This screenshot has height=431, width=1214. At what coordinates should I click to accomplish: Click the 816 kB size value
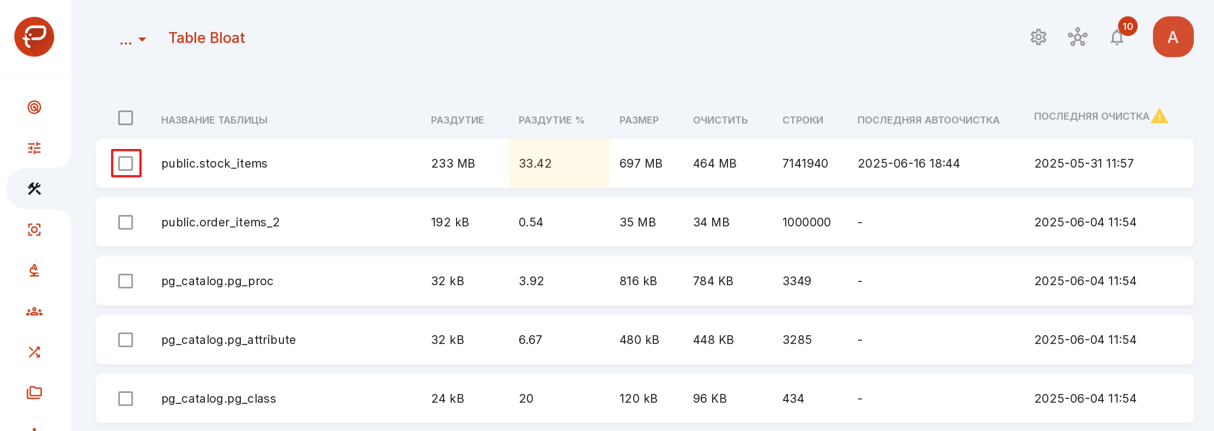[x=638, y=281]
